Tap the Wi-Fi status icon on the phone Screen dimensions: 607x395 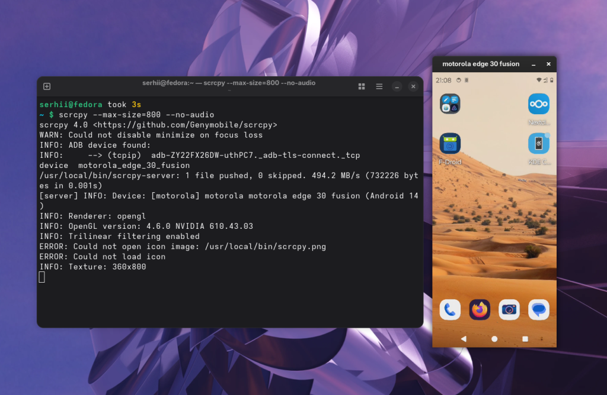[x=538, y=80]
